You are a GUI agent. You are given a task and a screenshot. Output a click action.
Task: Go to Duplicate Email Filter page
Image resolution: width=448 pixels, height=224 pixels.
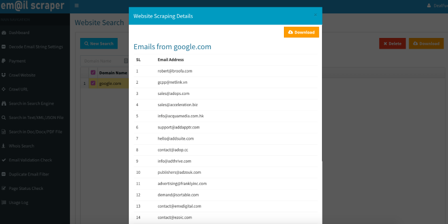(x=32, y=174)
